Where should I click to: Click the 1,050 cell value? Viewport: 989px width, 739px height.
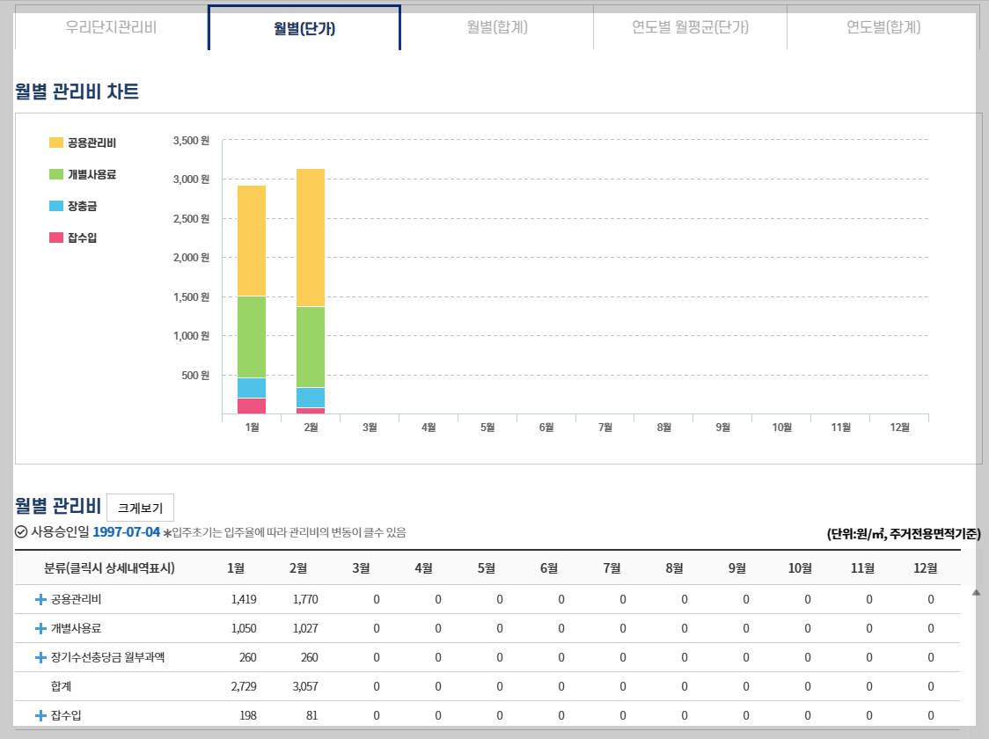(x=244, y=629)
